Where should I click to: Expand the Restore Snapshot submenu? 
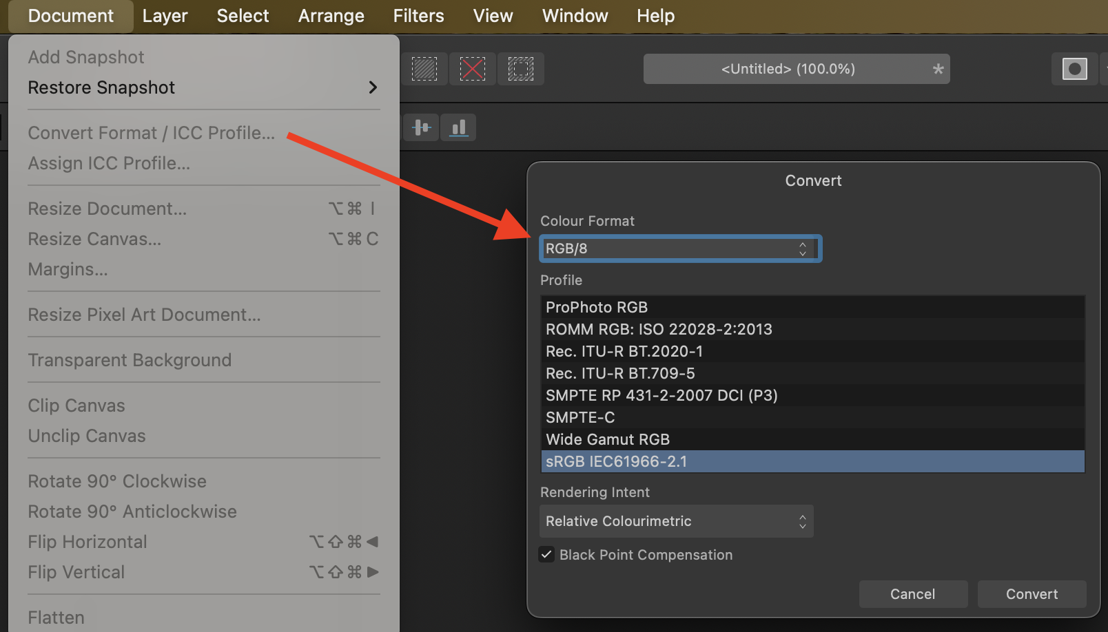tap(101, 87)
